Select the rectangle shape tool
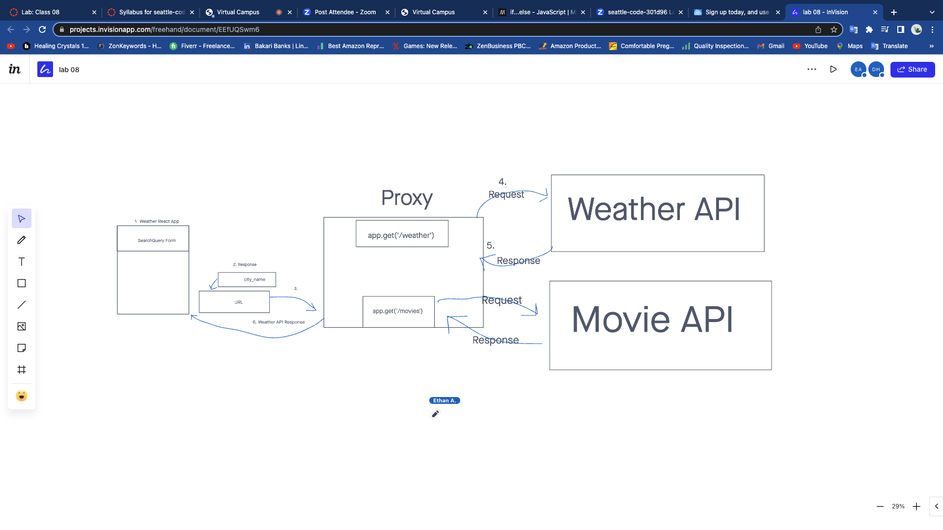 22,284
